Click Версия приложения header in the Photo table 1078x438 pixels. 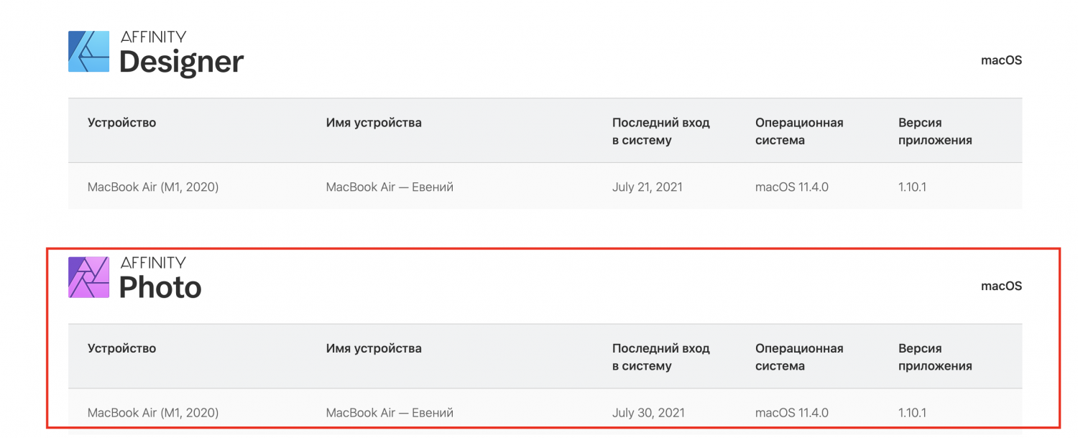(x=934, y=357)
